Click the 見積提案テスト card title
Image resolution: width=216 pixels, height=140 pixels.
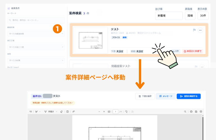point(121,66)
